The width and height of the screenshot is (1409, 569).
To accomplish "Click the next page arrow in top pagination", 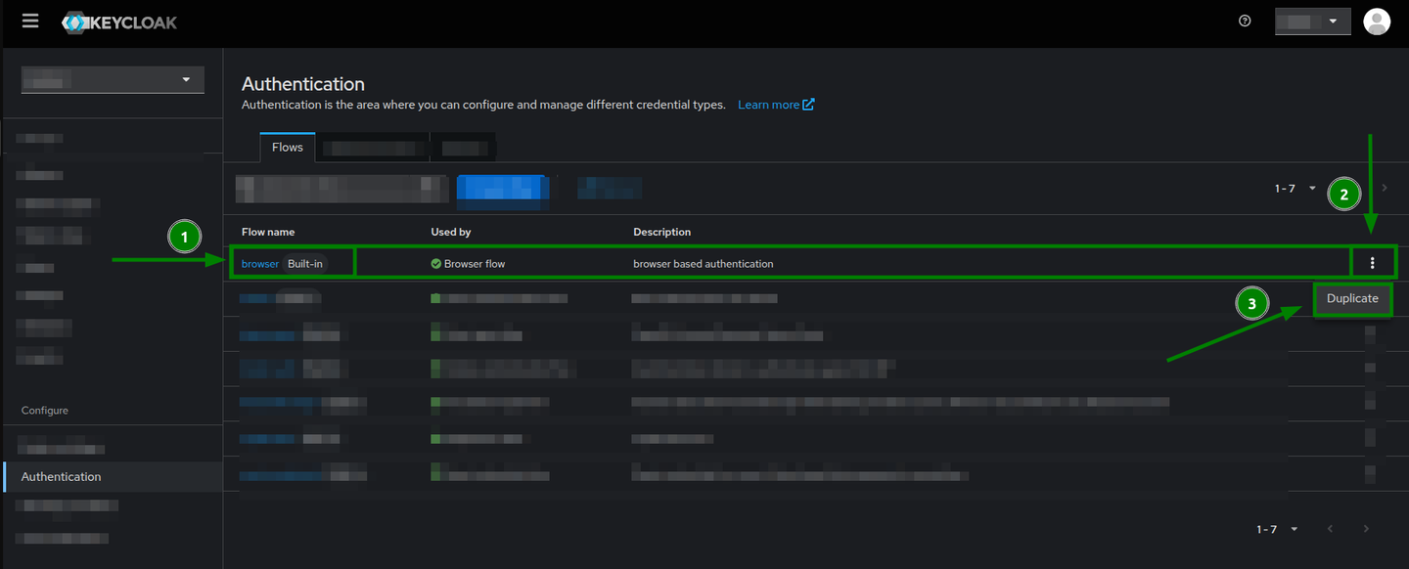I will tap(1384, 187).
